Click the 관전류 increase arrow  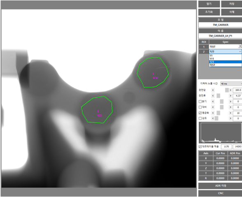[x=230, y=96]
